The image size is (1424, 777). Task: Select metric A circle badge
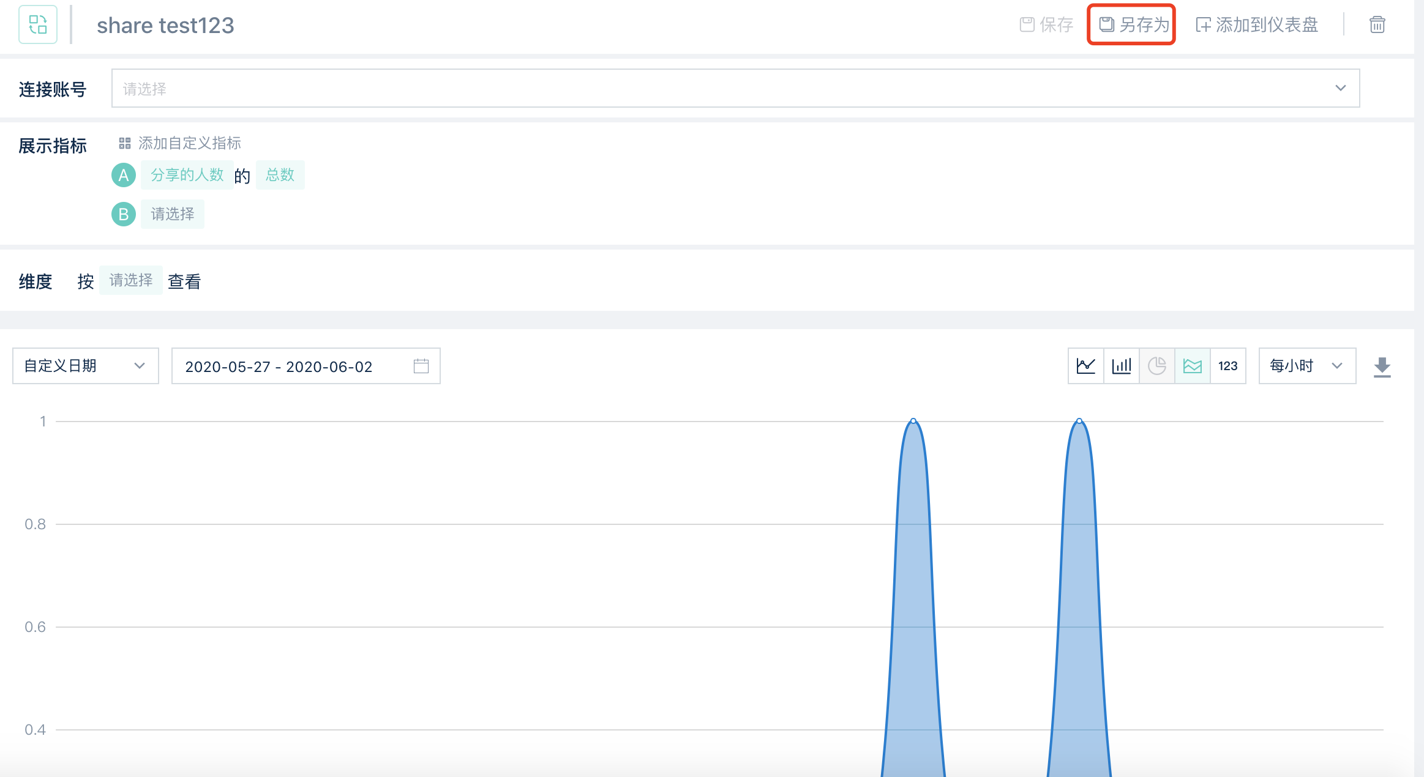[124, 175]
